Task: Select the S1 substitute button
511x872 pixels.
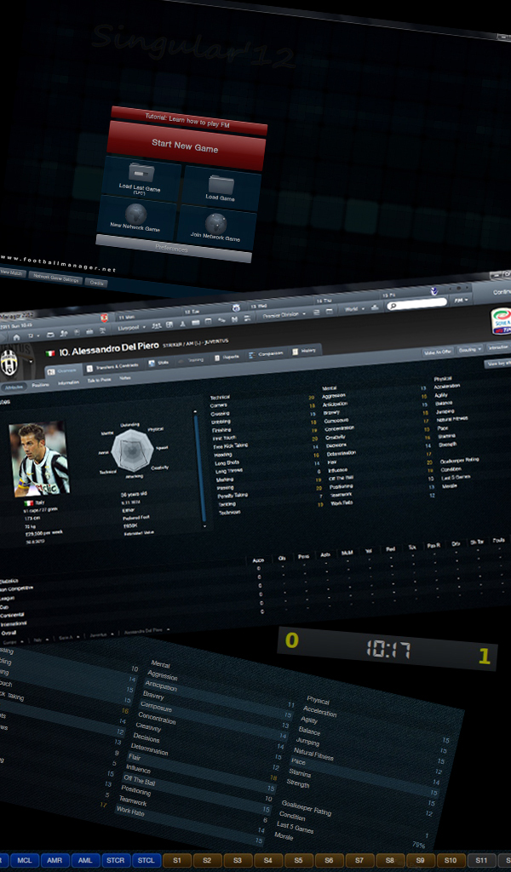Action: [177, 860]
